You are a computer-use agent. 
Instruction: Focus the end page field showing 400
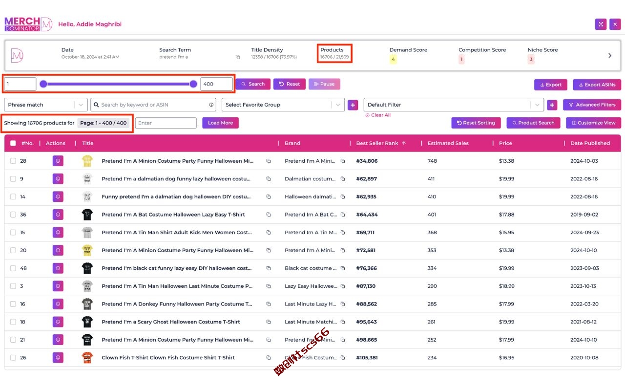[216, 84]
